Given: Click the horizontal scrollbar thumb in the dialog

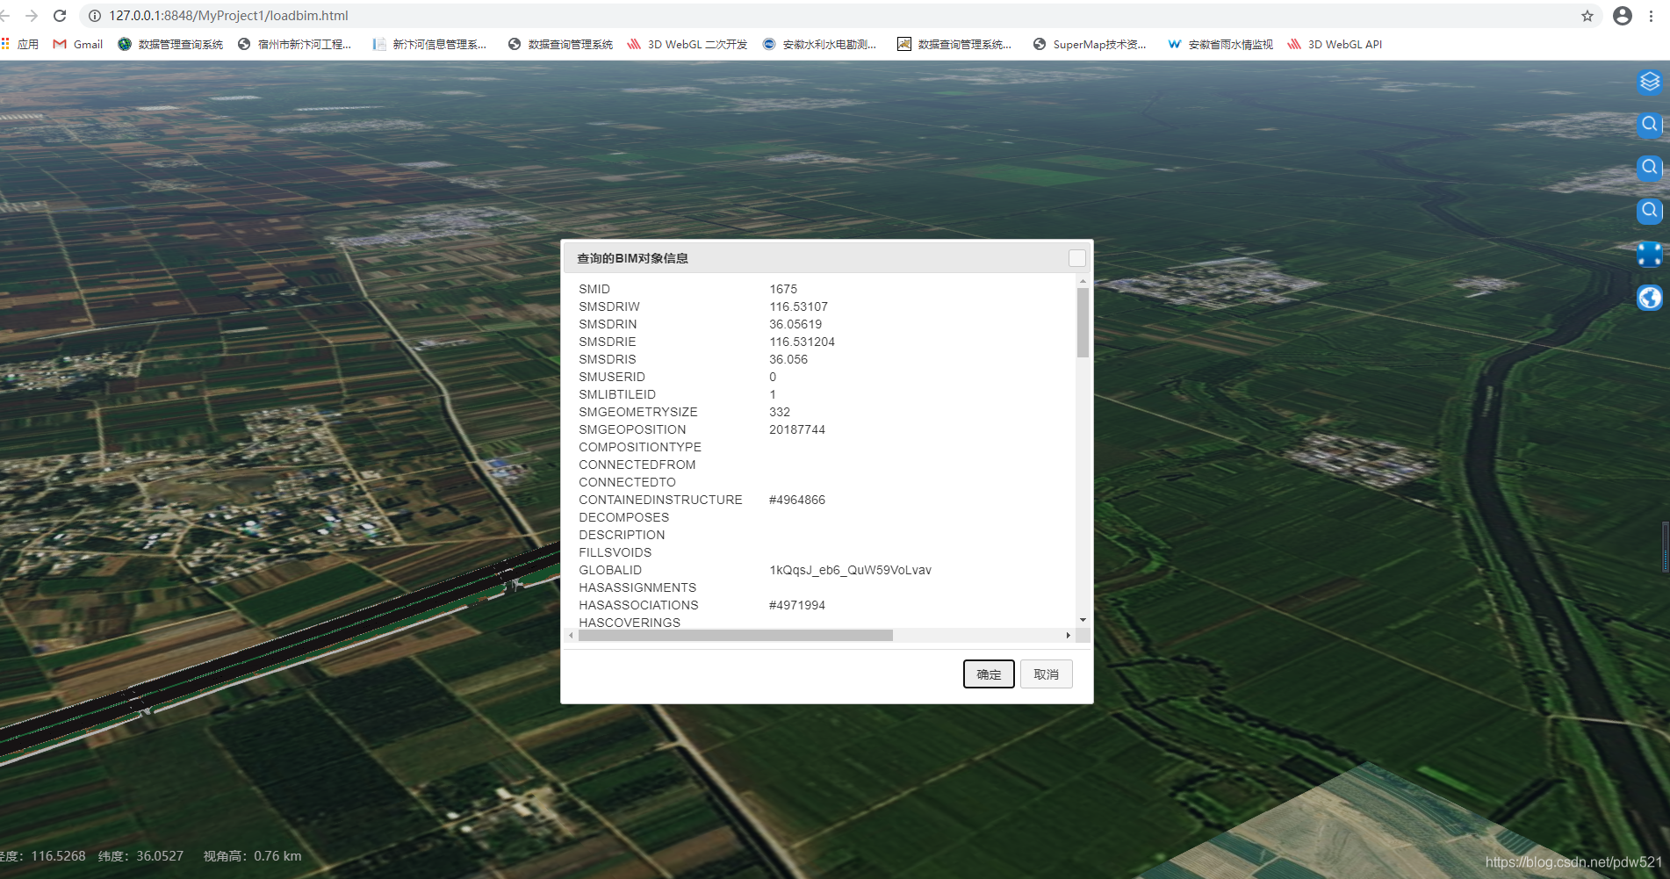Looking at the screenshot, I should pos(736,635).
